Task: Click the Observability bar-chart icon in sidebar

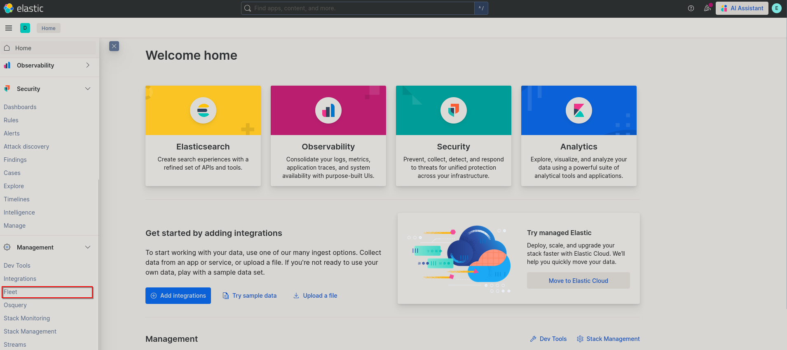Action: pos(7,65)
